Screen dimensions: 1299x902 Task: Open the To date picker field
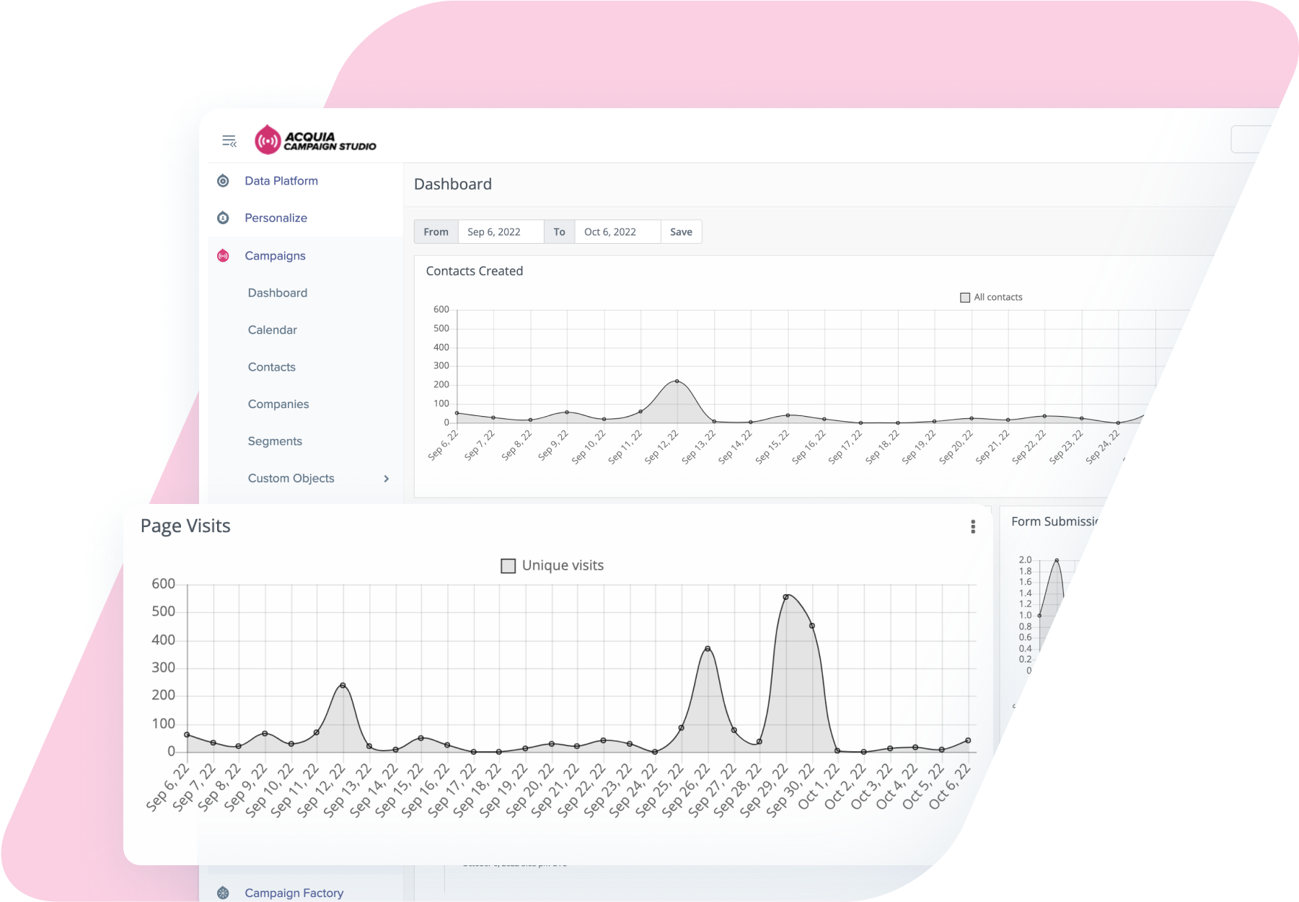617,232
